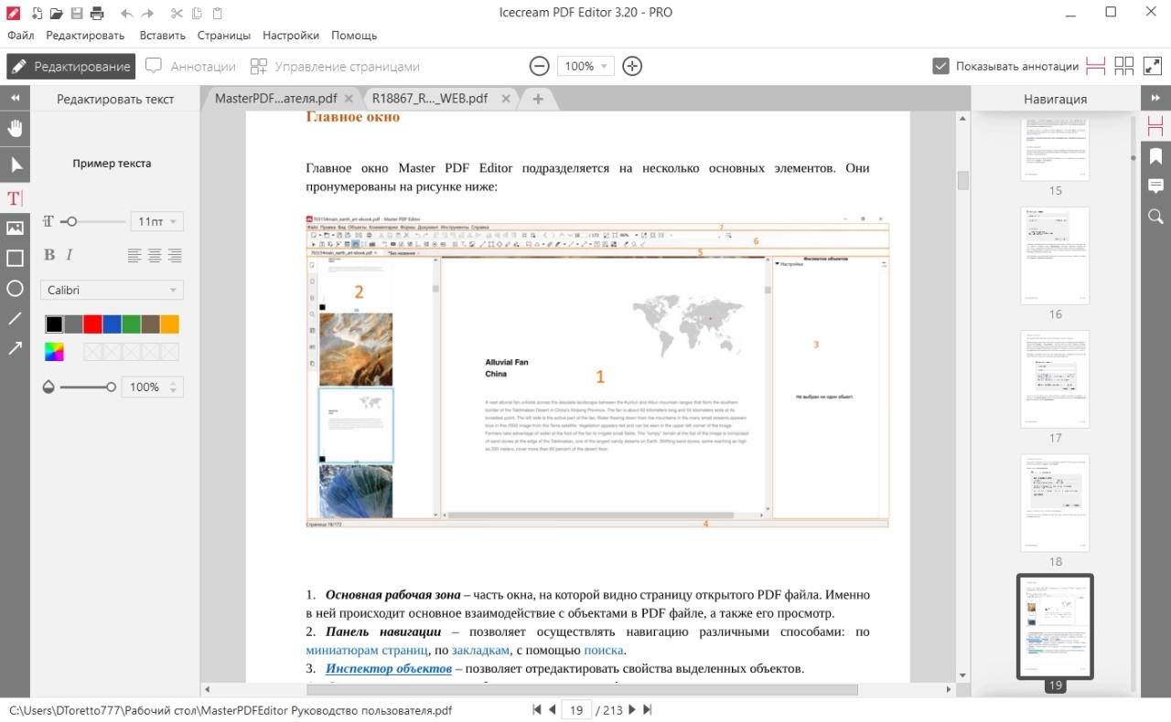Screen dimensions: 1171x722
Task: Go to the first page
Action: pyautogui.click(x=537, y=709)
